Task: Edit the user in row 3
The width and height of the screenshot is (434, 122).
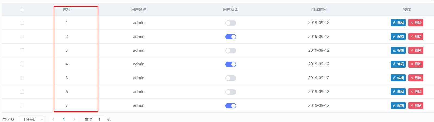Action: (x=398, y=50)
